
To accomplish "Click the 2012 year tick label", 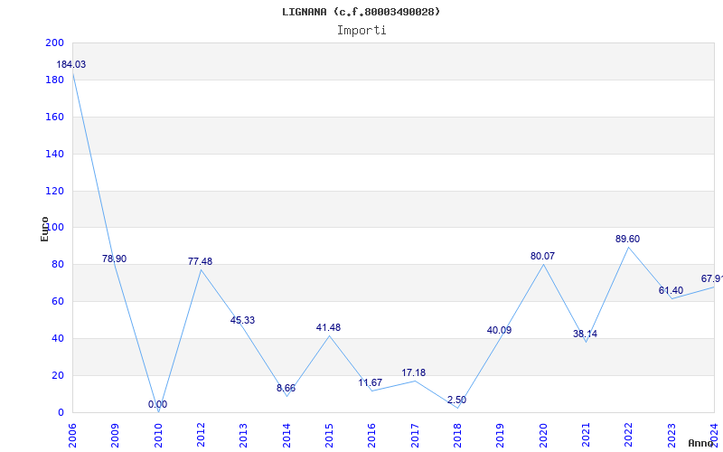I will pos(201,436).
